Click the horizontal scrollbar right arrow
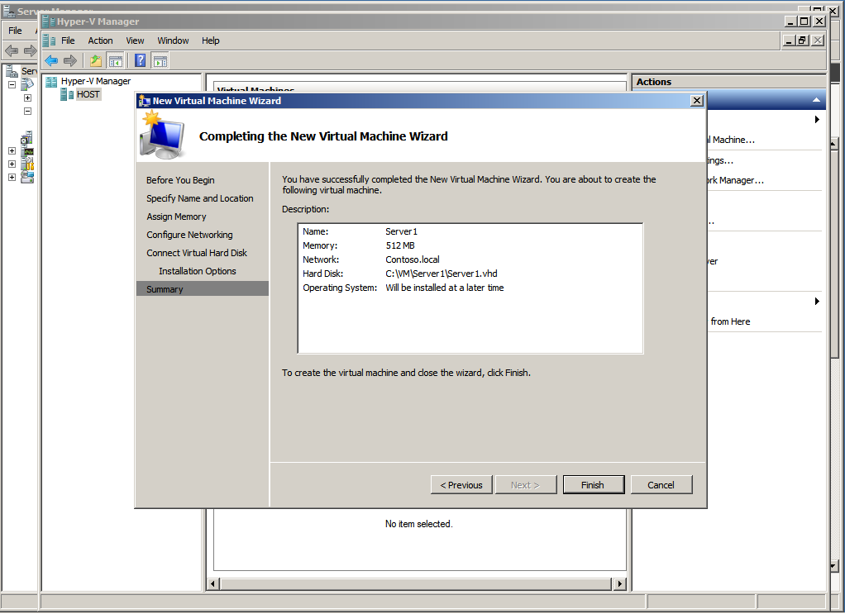The height and width of the screenshot is (614, 845). click(620, 584)
